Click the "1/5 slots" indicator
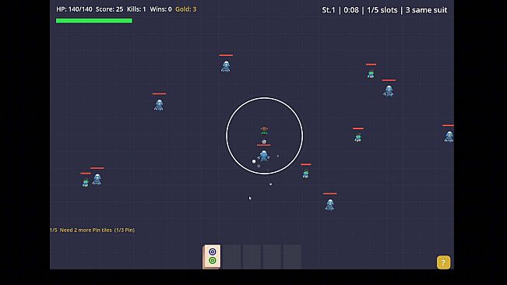The height and width of the screenshot is (285, 507). point(382,10)
